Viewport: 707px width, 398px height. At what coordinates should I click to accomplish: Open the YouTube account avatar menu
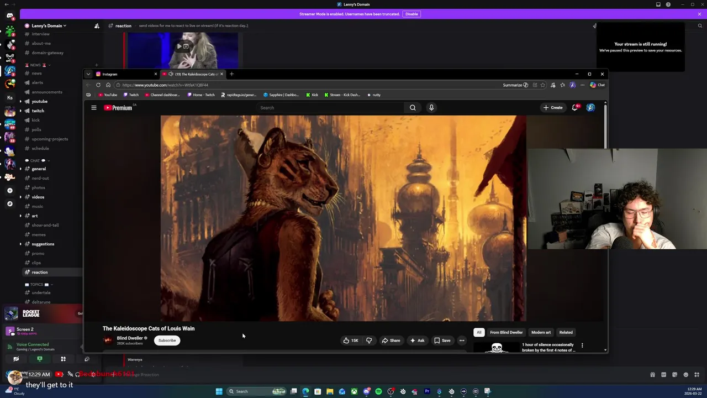click(x=590, y=108)
